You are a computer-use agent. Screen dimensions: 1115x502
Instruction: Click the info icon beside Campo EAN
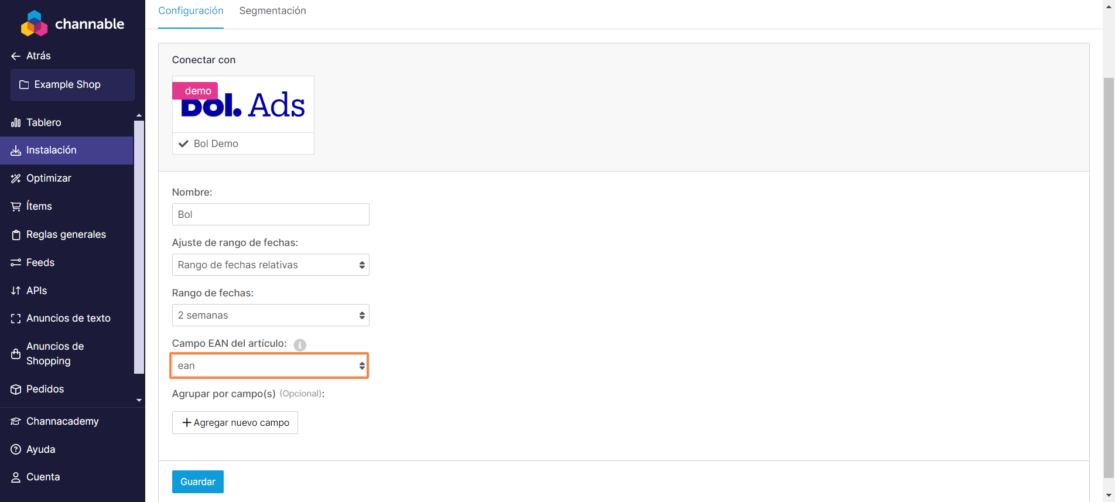(300, 345)
